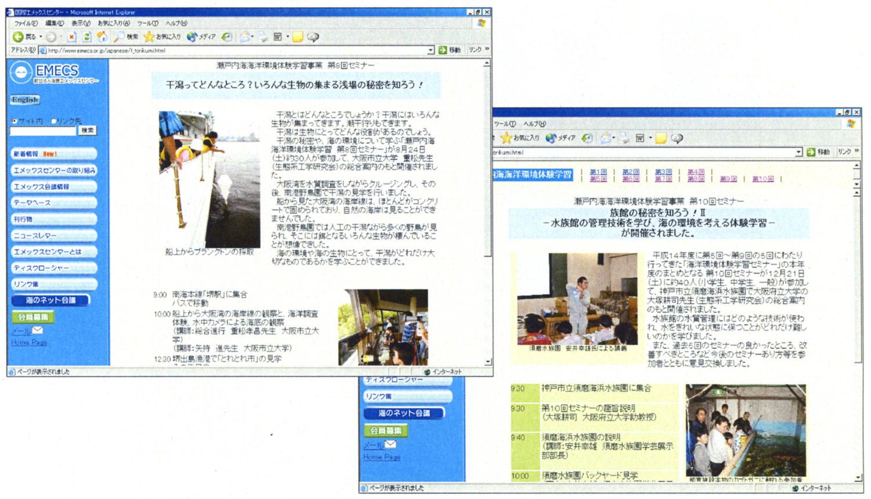Click the grey Forward arrow in the front window

click(51, 37)
